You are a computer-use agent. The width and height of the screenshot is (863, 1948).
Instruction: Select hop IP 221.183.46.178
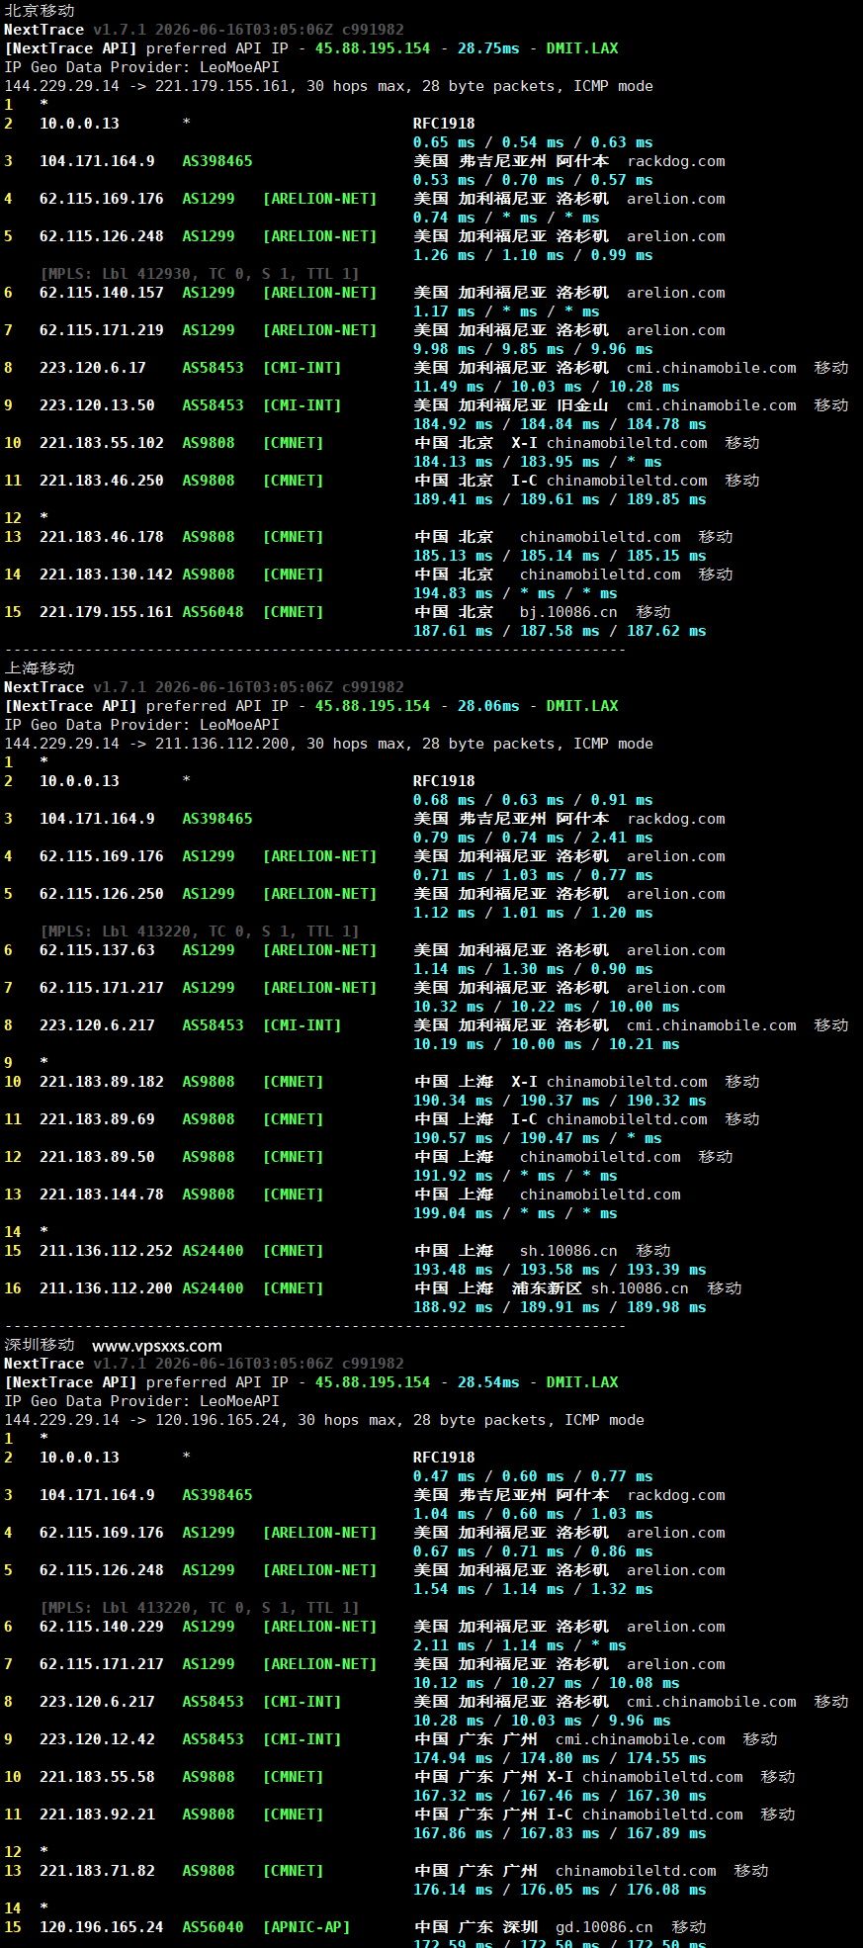pos(102,537)
